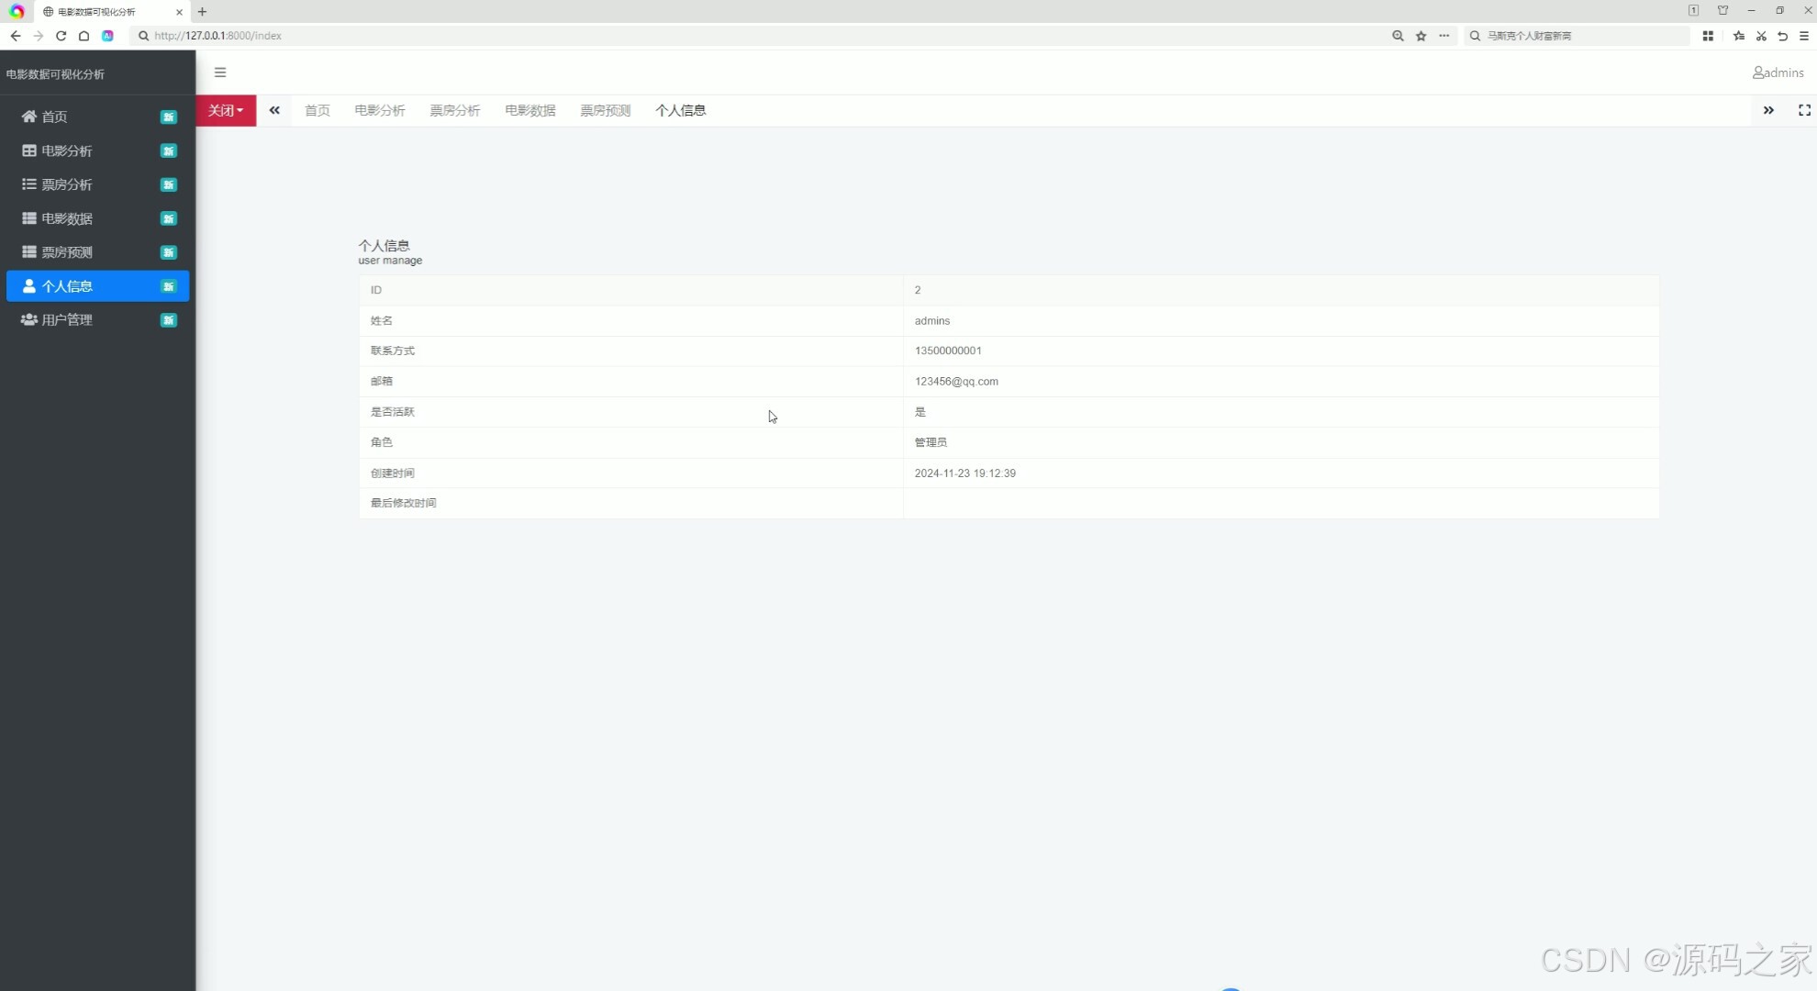Bookmark this page with the star icon
Image resolution: width=1817 pixels, height=991 pixels.
tap(1420, 36)
